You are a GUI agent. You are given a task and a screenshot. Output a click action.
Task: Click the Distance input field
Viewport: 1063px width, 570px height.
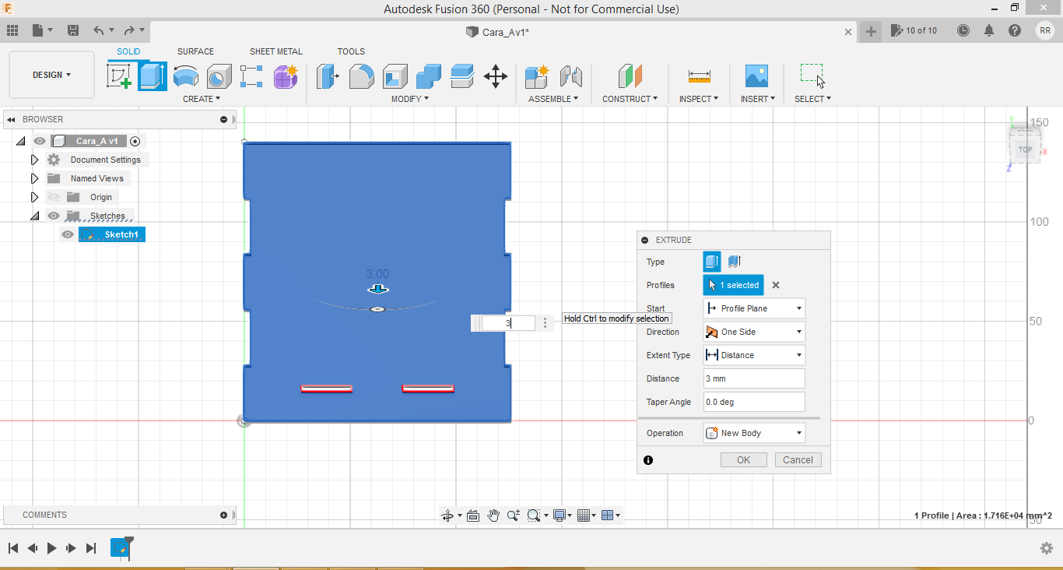(754, 378)
